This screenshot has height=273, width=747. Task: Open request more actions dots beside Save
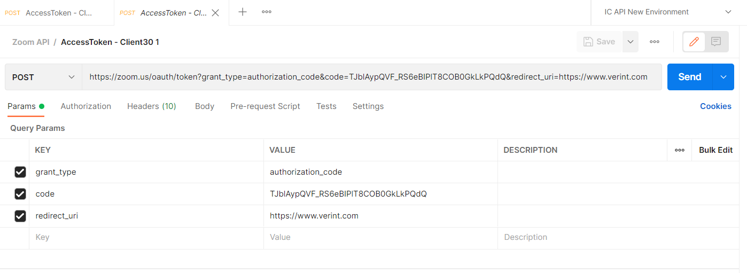click(x=655, y=42)
